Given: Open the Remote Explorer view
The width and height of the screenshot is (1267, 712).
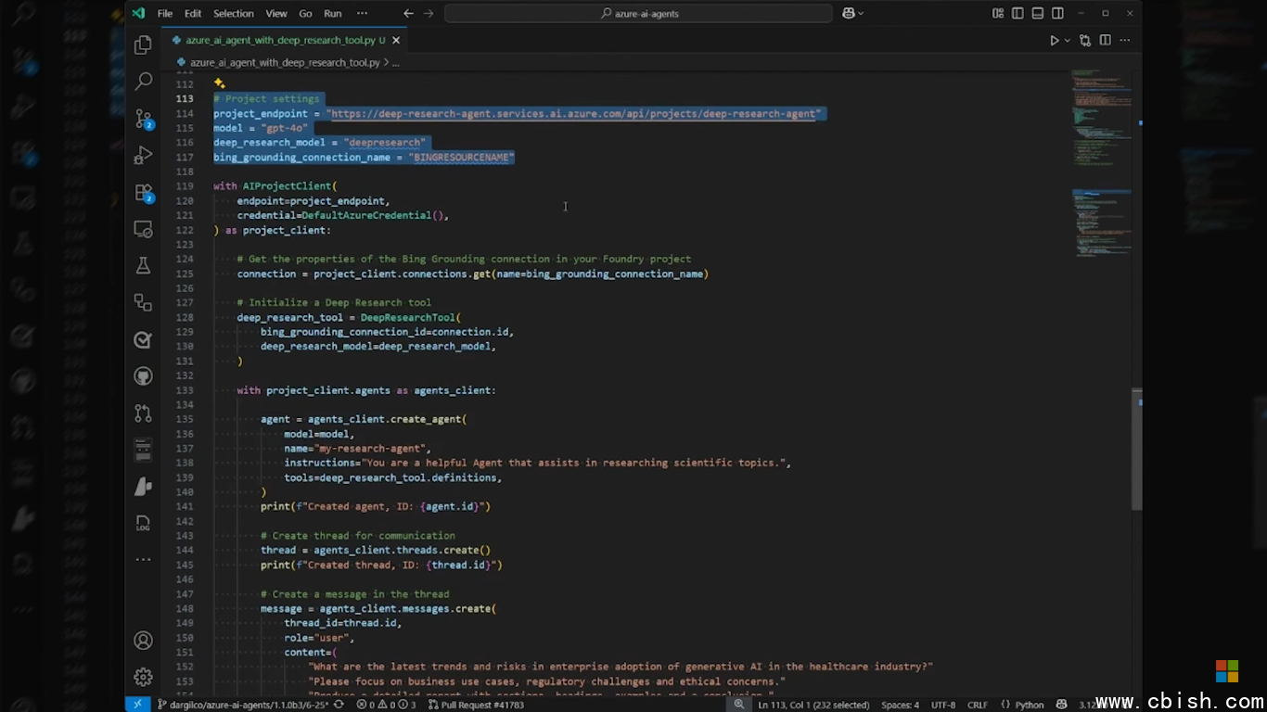Looking at the screenshot, I should [143, 228].
